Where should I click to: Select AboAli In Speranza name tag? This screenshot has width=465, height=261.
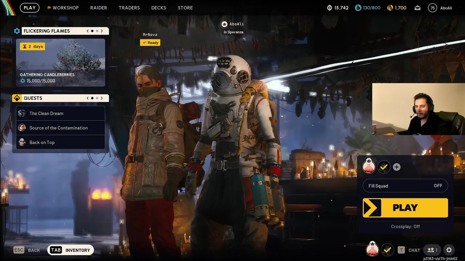pyautogui.click(x=234, y=28)
